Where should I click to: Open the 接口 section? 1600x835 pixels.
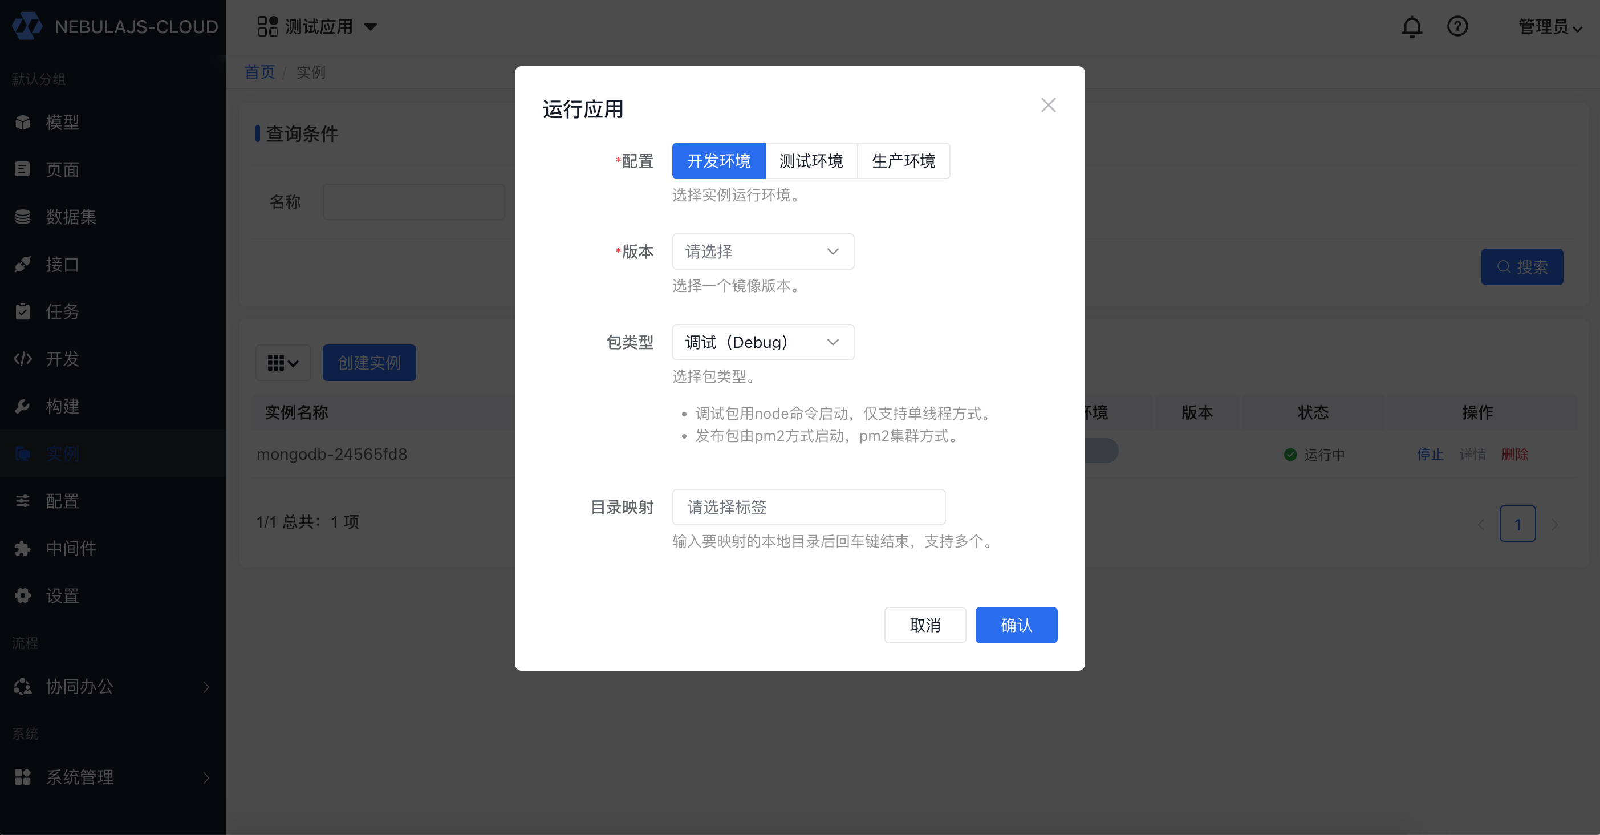click(62, 264)
